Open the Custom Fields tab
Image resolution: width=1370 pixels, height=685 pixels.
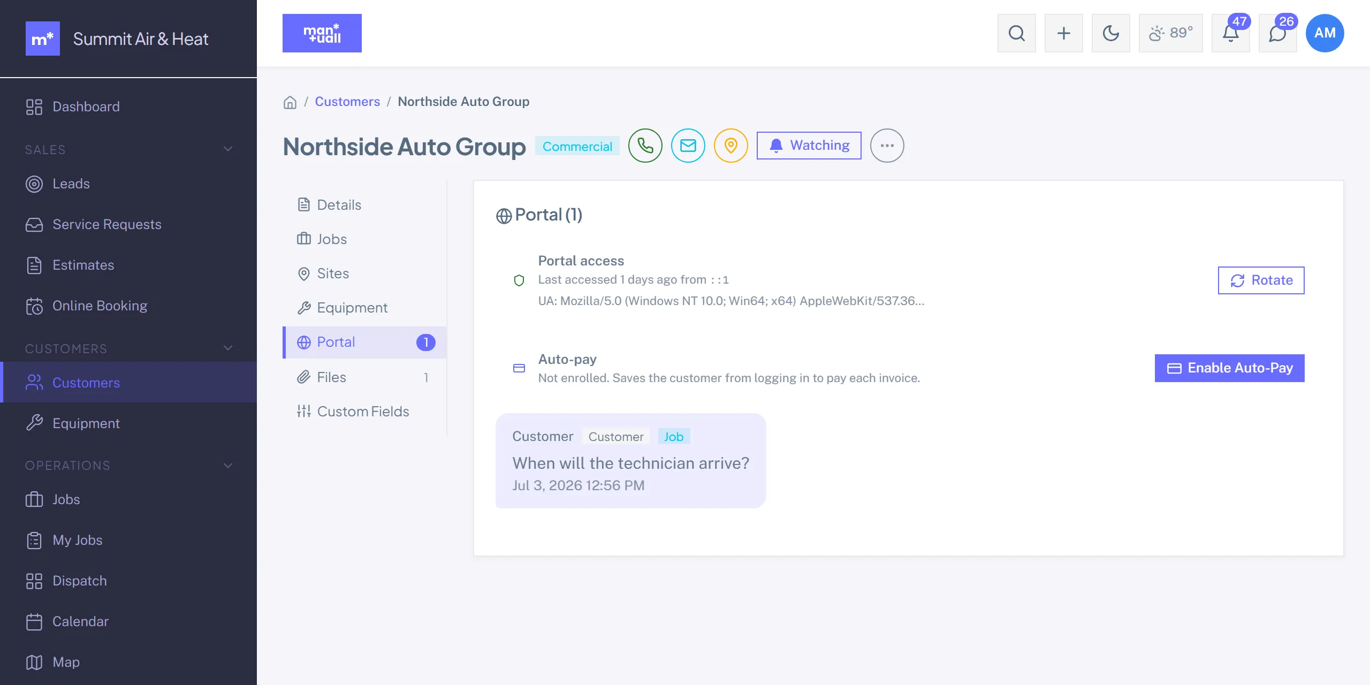pyautogui.click(x=364, y=412)
